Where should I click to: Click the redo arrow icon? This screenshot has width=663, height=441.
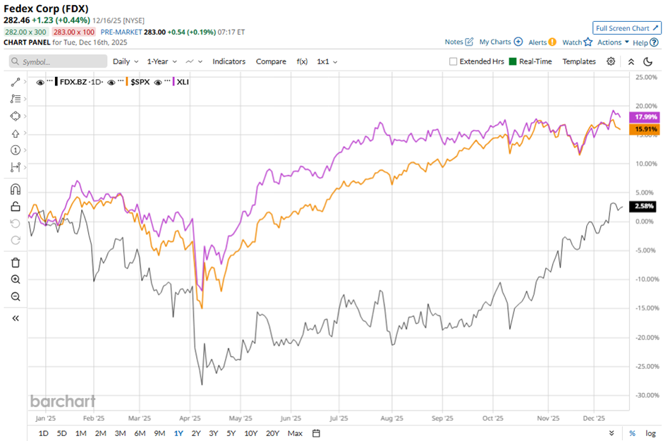16,240
